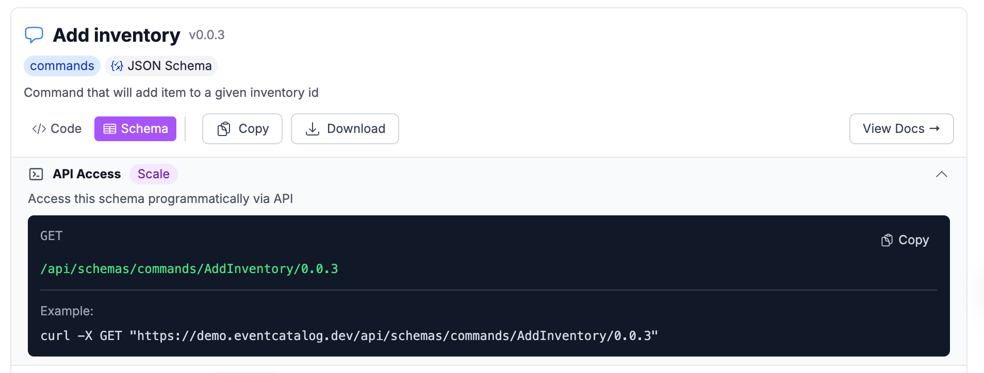The width and height of the screenshot is (984, 373).
Task: Click the Add inventory title
Action: 117,35
